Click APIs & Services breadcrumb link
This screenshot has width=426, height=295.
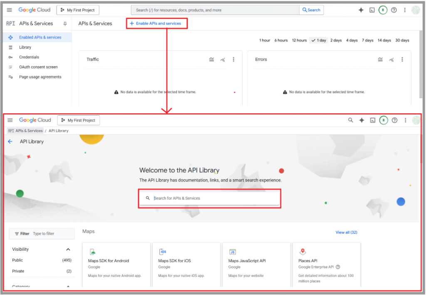click(x=25, y=131)
